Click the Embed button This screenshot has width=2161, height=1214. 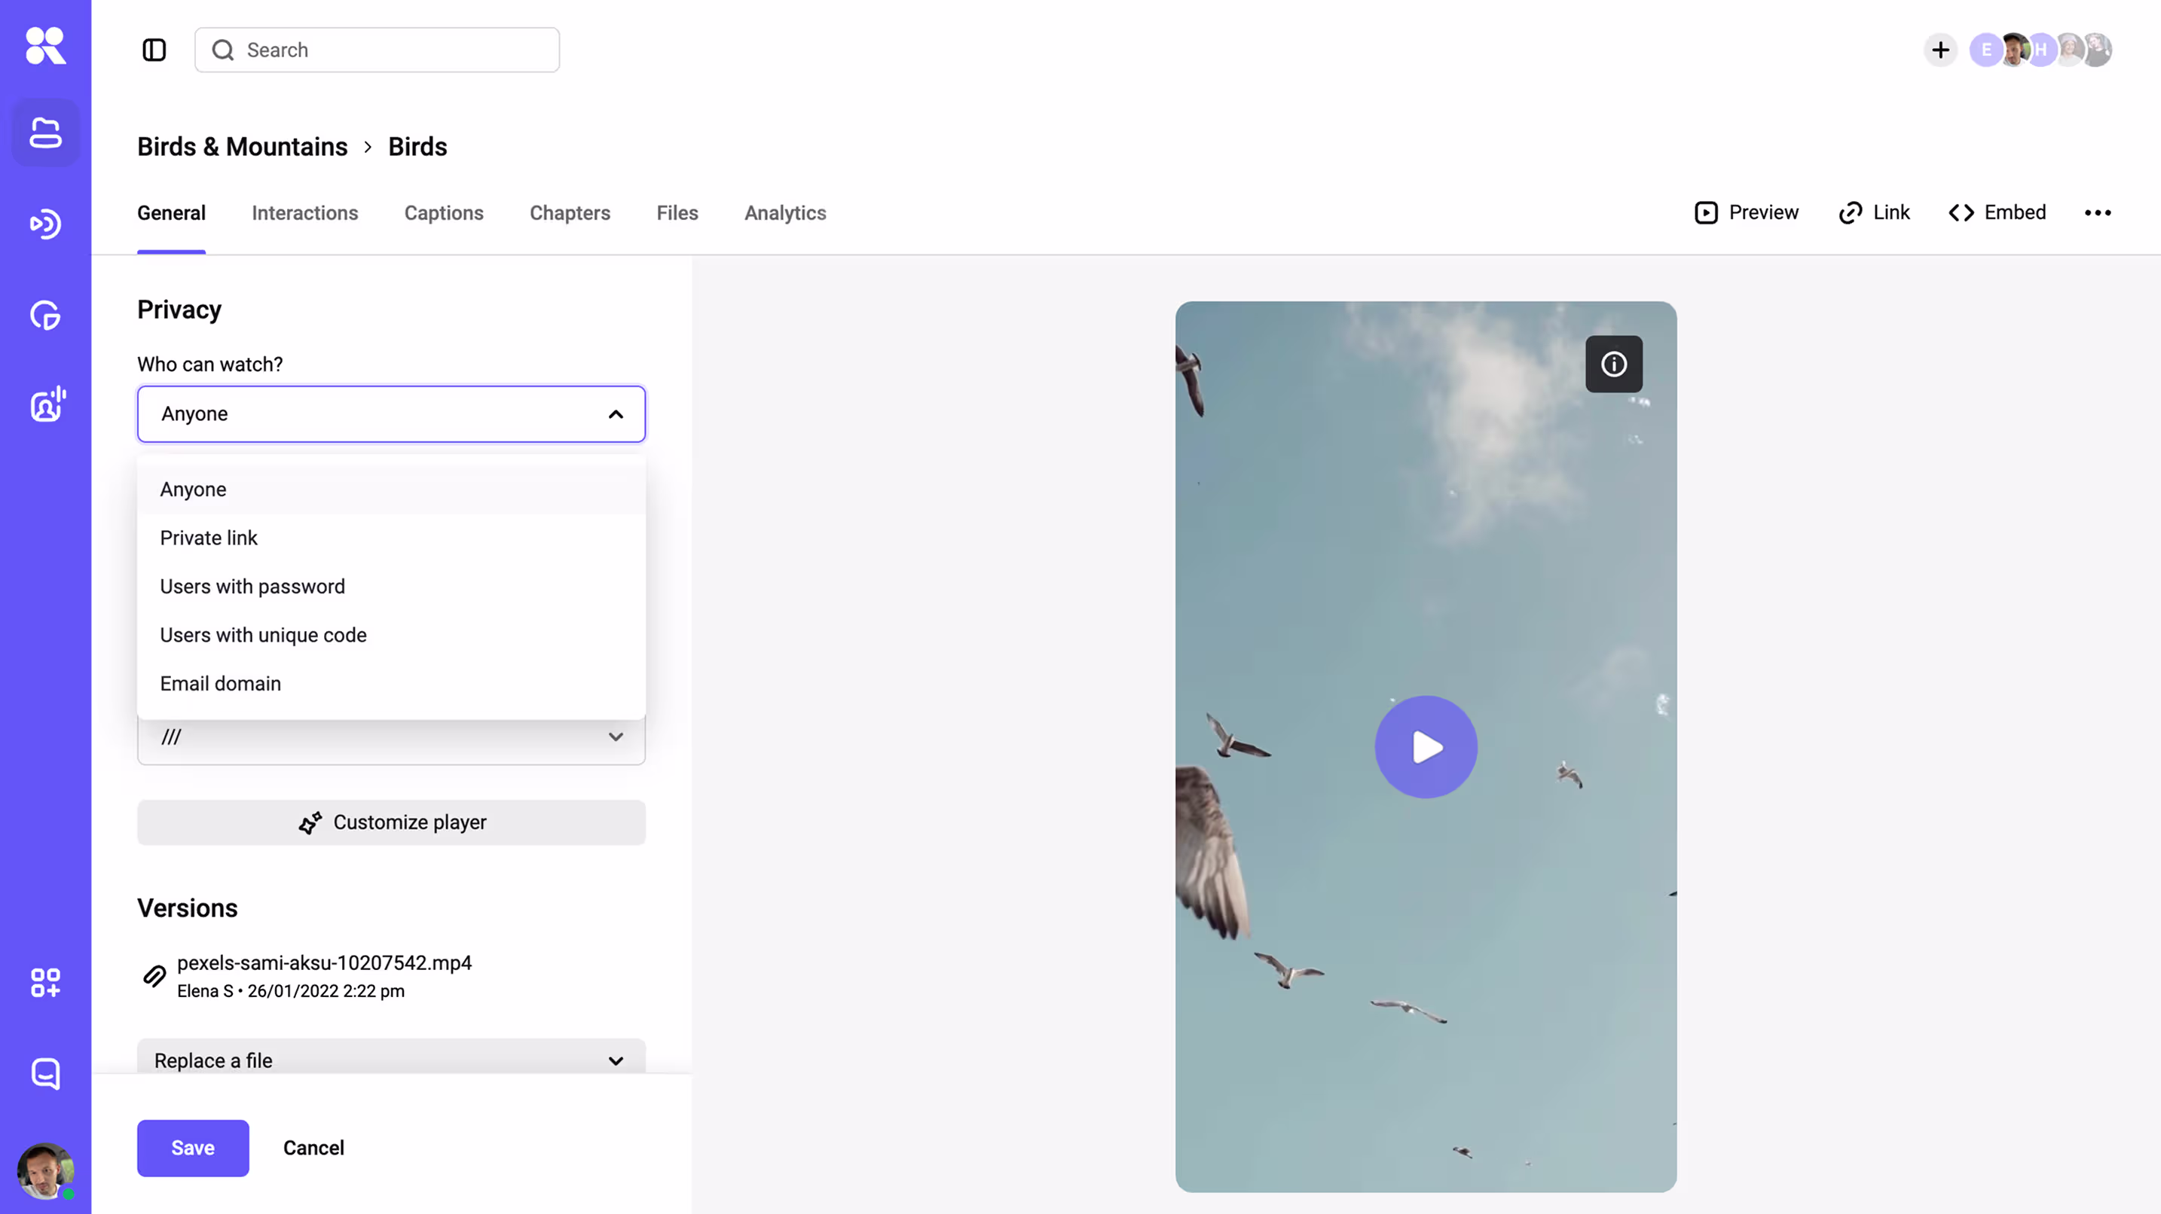(1997, 213)
